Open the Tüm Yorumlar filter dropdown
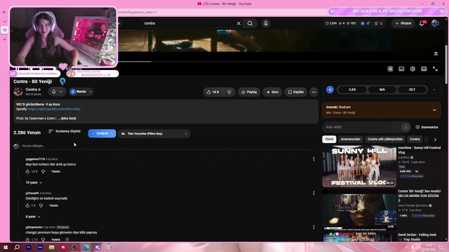The height and width of the screenshot is (252, 449). pyautogui.click(x=154, y=134)
